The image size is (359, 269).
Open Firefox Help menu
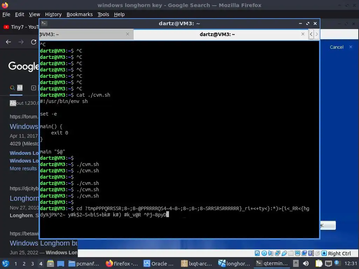(x=119, y=14)
